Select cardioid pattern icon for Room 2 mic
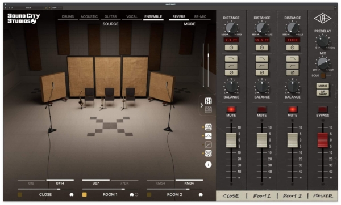This screenshot has height=205, width=341. pos(201,195)
